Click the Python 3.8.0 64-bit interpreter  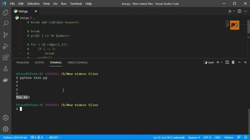15,137
